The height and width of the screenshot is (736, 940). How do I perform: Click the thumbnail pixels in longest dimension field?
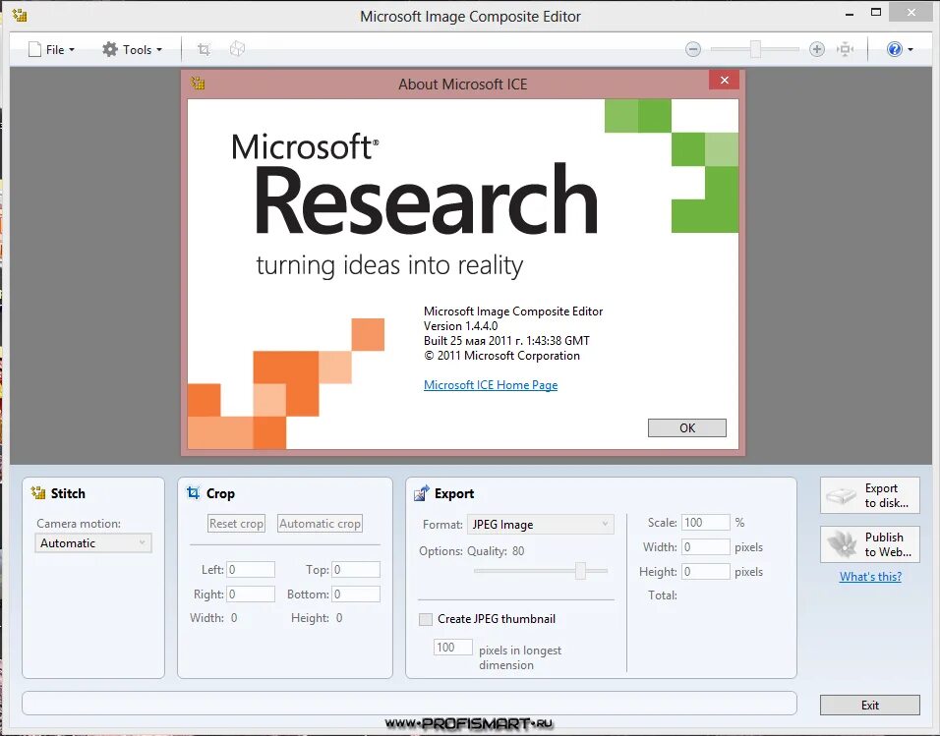pyautogui.click(x=453, y=648)
